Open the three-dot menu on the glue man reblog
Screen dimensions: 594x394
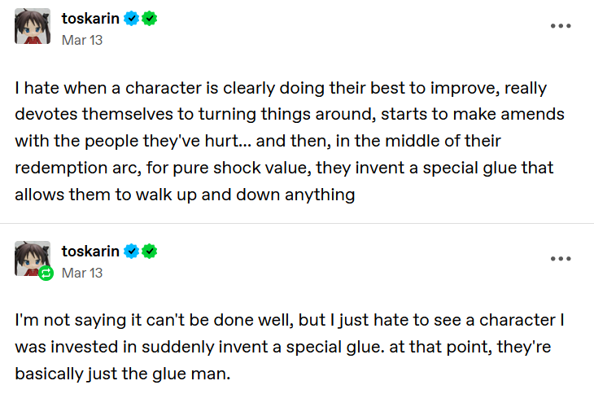point(561,259)
